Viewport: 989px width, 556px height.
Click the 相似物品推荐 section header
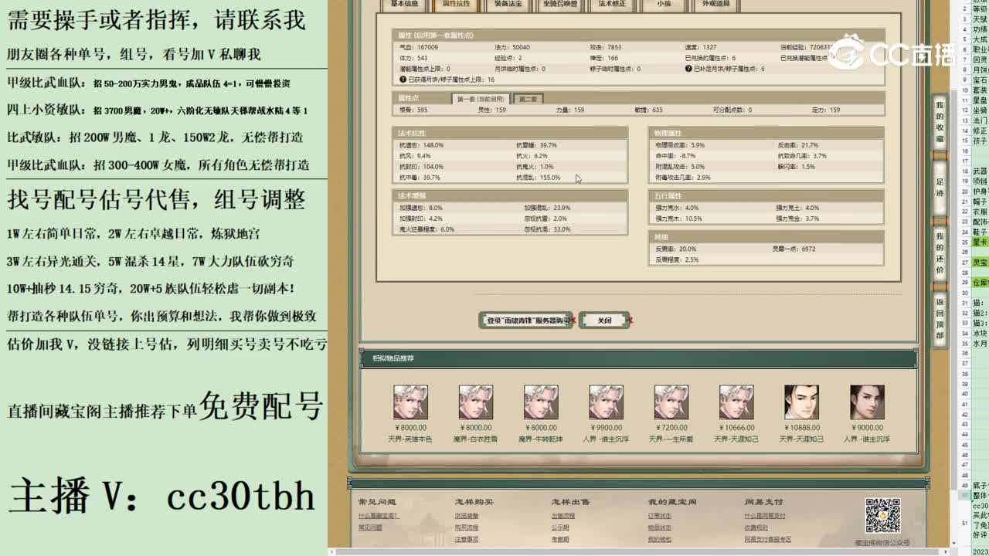(x=638, y=358)
